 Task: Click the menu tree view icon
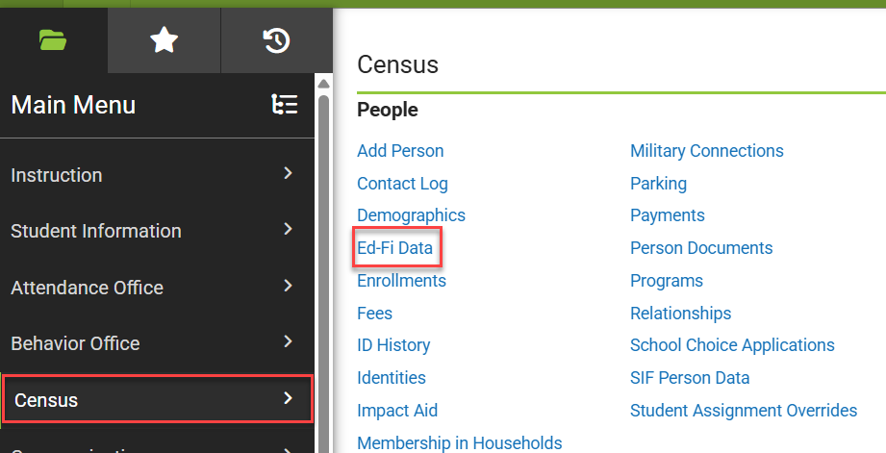(x=285, y=105)
